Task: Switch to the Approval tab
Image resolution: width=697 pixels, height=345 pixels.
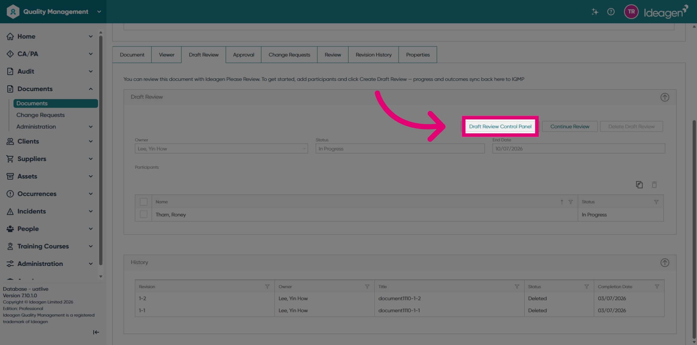Action: point(244,55)
